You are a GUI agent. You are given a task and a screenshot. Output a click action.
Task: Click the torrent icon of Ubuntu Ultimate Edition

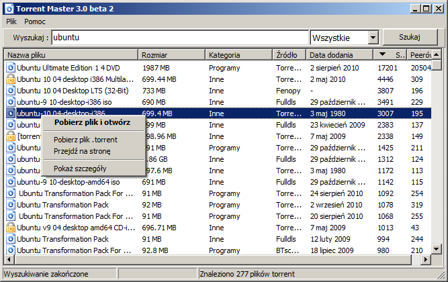click(11, 68)
